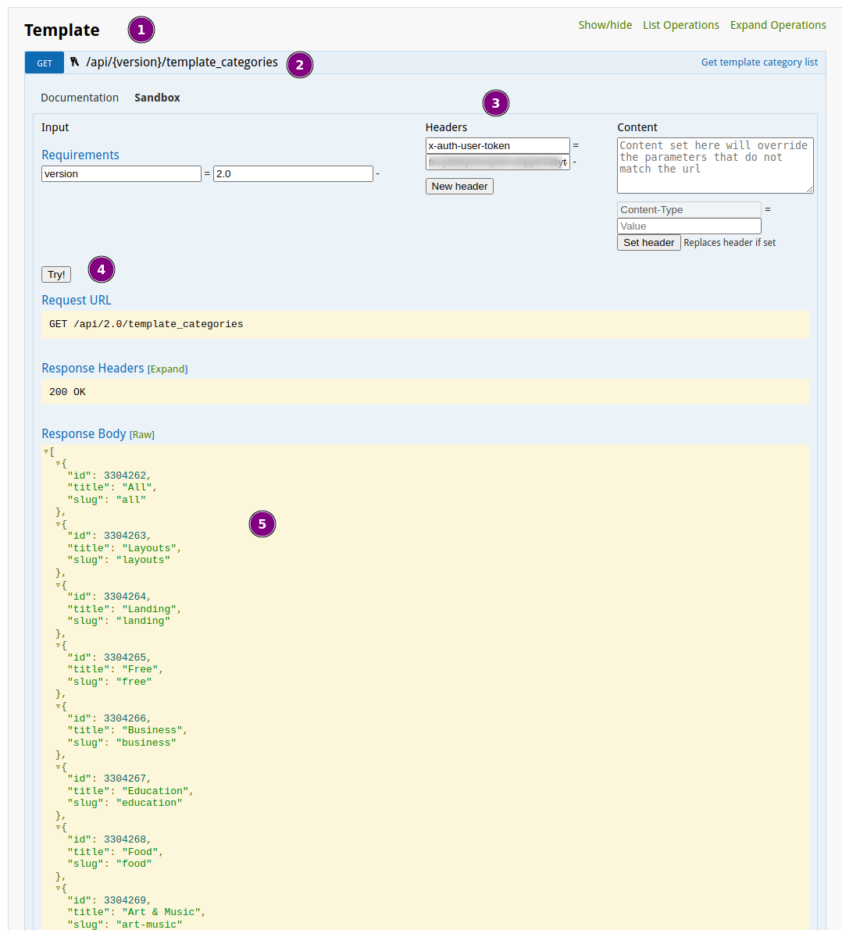
Task: Toggle the Show/hide link for Template
Action: [x=605, y=25]
